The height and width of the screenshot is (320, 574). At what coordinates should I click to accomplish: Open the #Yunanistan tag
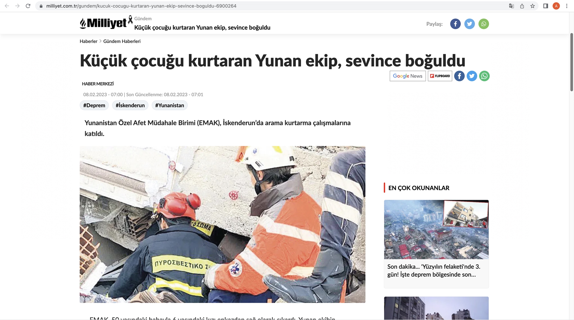(170, 105)
